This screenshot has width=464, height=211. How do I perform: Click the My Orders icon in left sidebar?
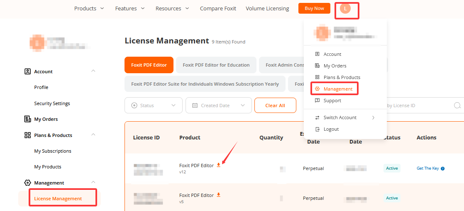click(27, 119)
